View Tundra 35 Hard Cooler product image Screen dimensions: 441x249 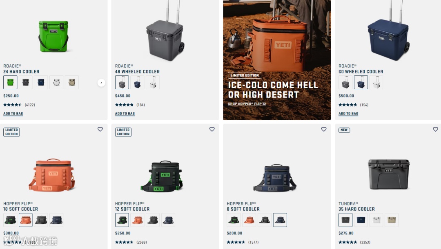point(389,174)
